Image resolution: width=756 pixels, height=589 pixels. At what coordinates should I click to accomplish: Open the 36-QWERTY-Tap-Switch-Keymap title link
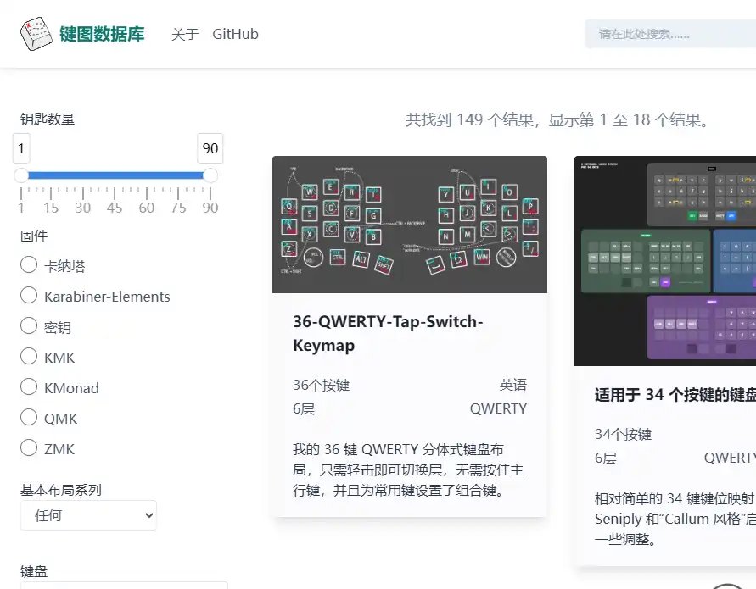click(388, 333)
